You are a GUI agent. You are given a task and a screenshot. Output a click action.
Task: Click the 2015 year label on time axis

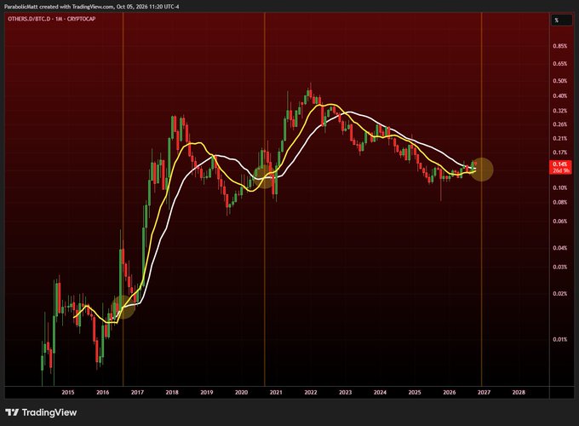pos(68,393)
